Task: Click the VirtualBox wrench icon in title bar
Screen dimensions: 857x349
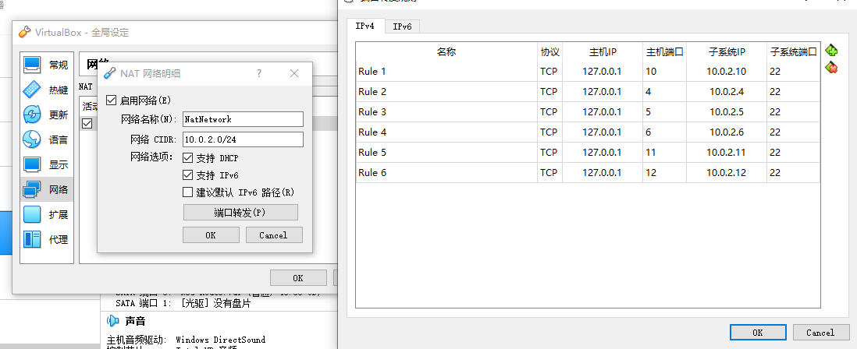Action: tap(25, 32)
